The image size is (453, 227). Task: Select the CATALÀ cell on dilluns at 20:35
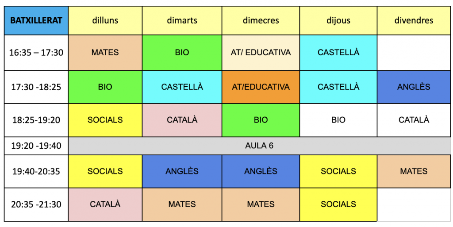coord(105,204)
